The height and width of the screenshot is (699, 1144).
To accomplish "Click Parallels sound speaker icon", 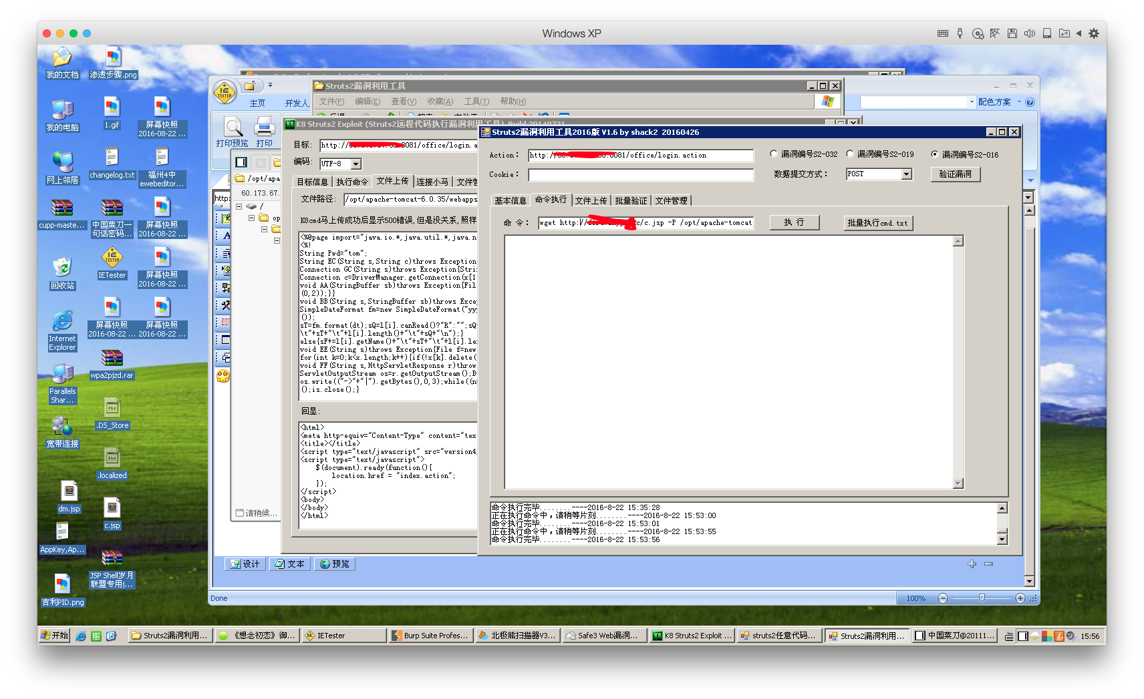I will point(1030,33).
